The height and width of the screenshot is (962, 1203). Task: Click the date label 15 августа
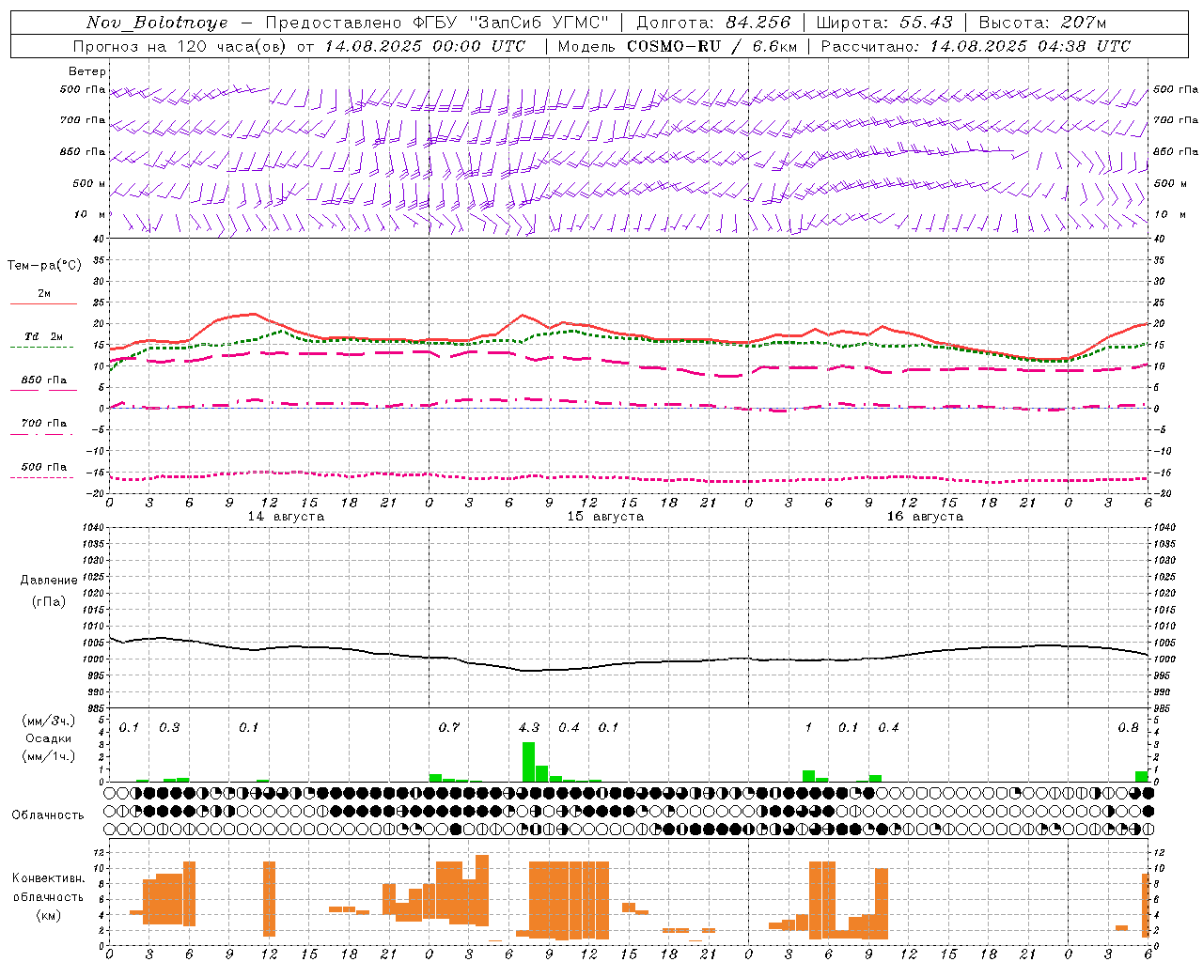coord(605,517)
